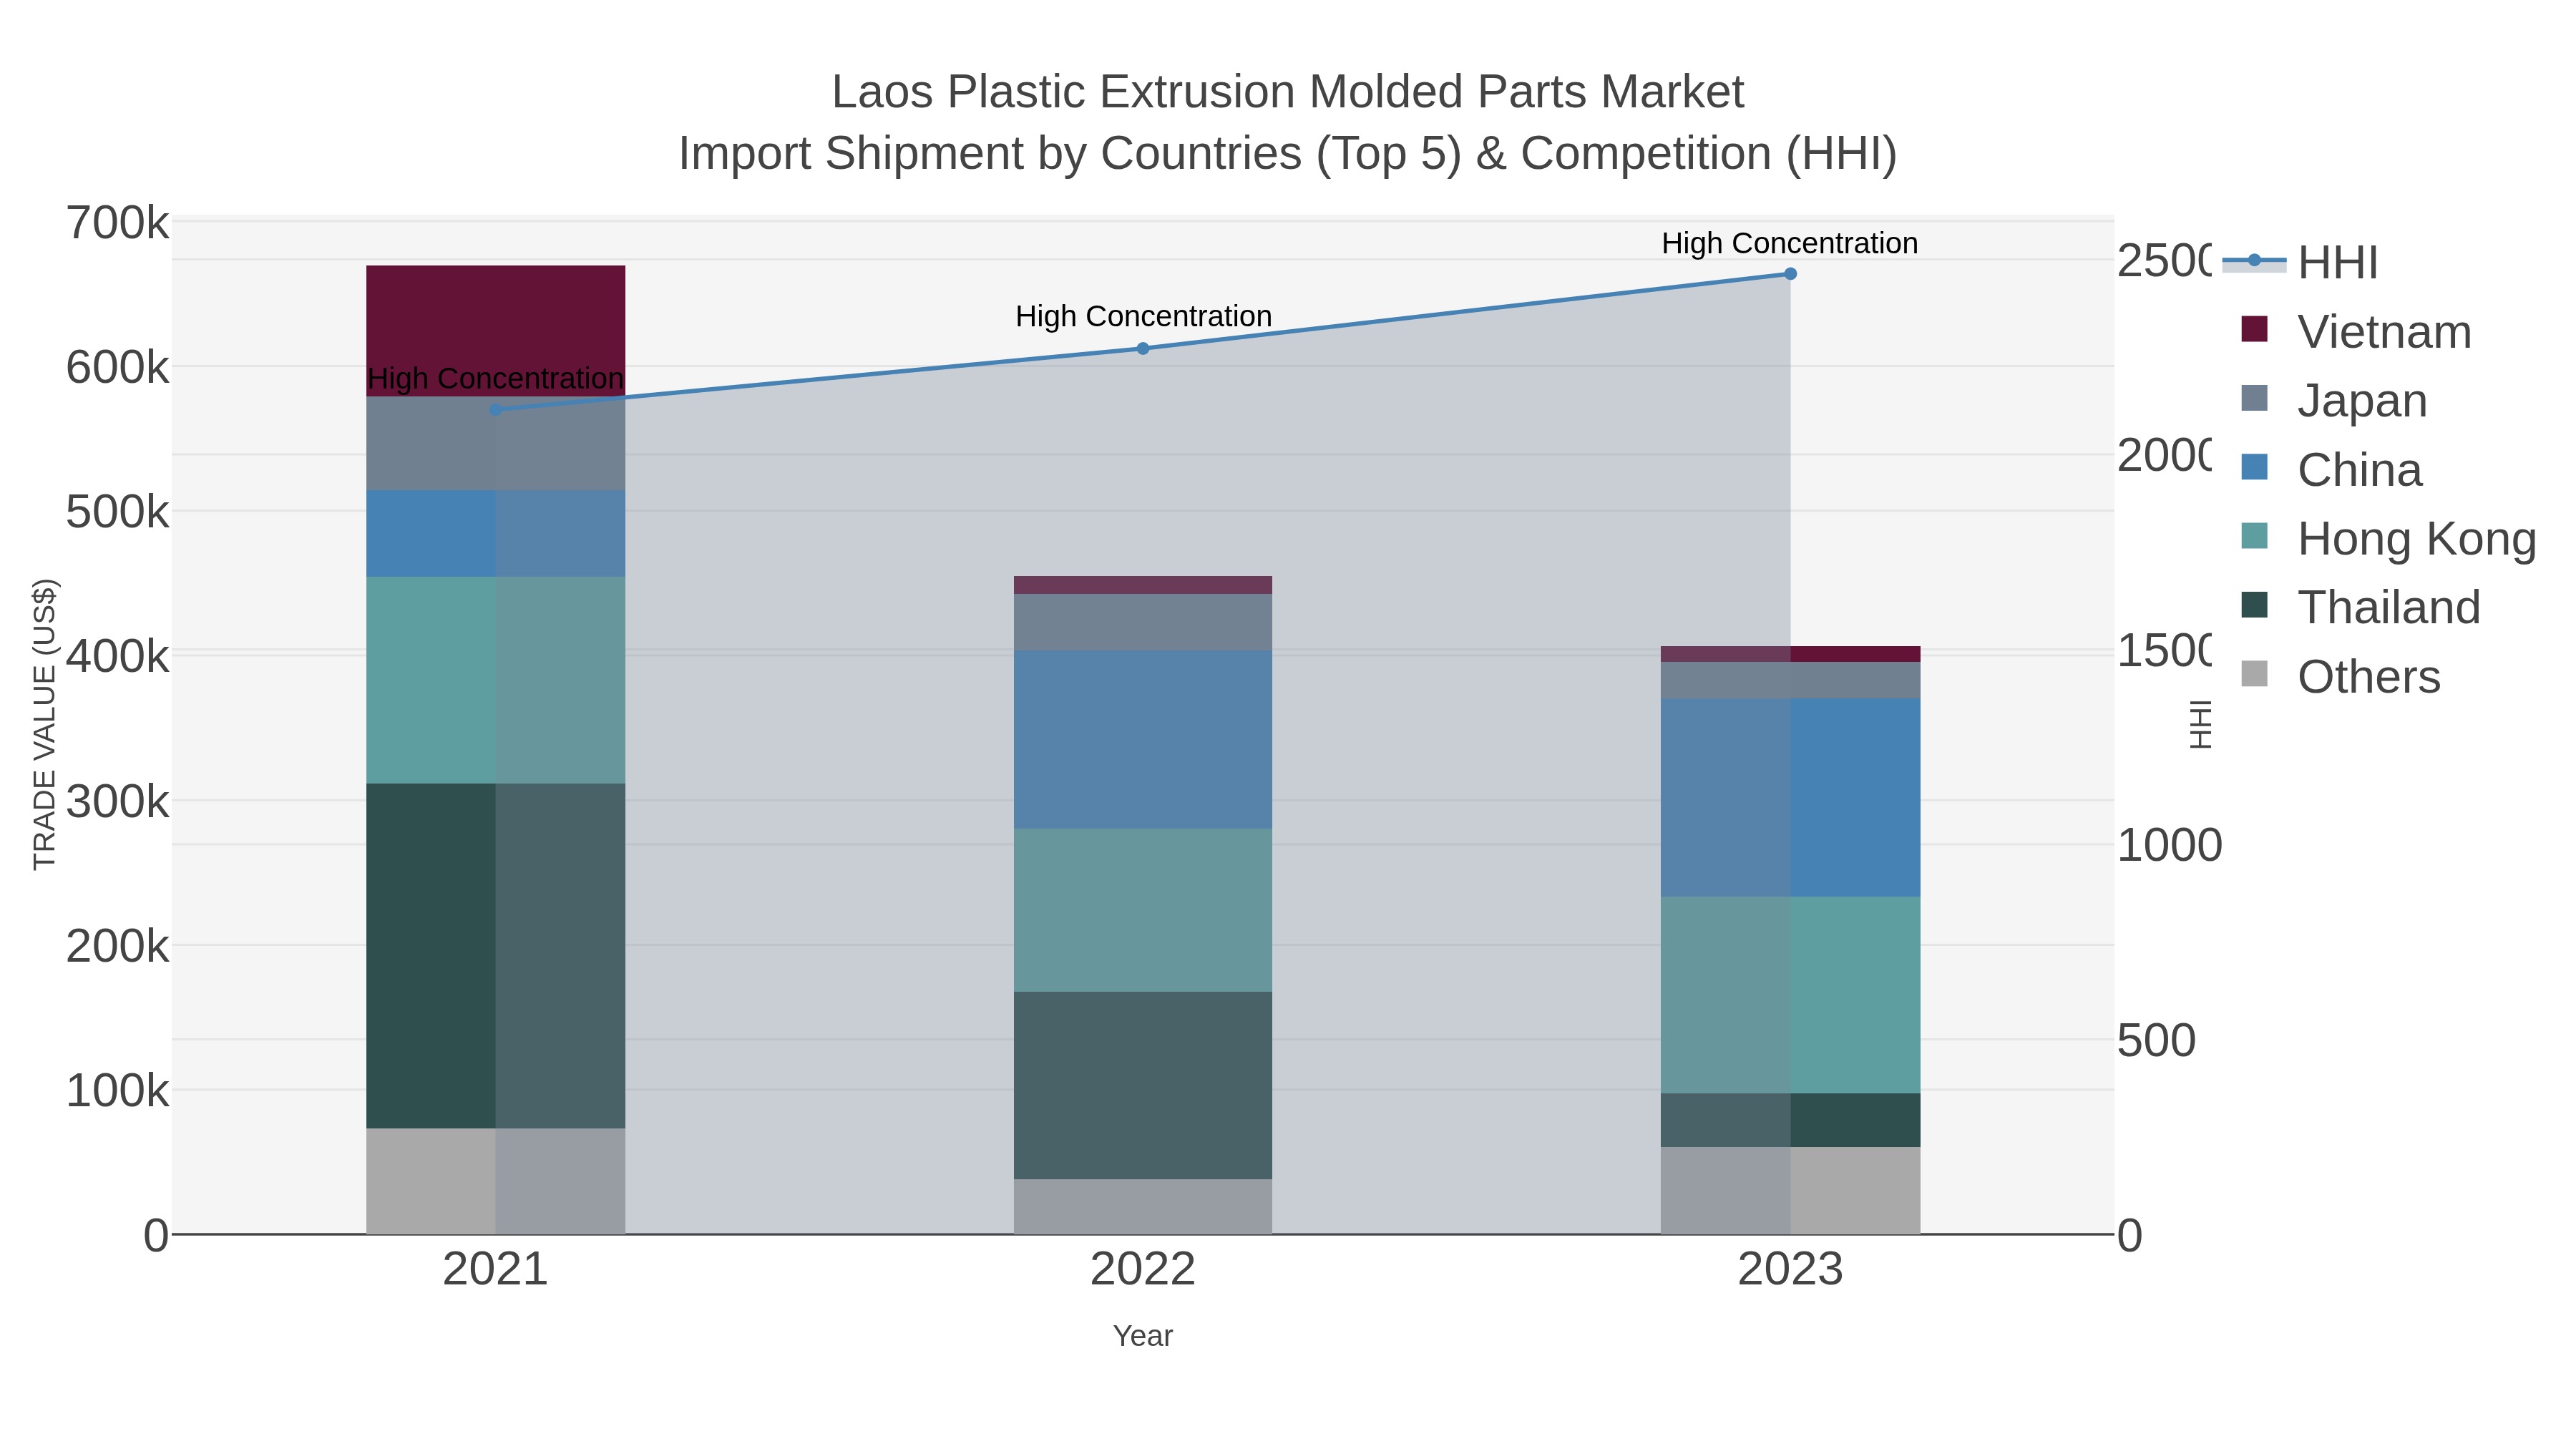
Task: Click the 2023 Hong Kong bar segment
Action: (x=1790, y=995)
